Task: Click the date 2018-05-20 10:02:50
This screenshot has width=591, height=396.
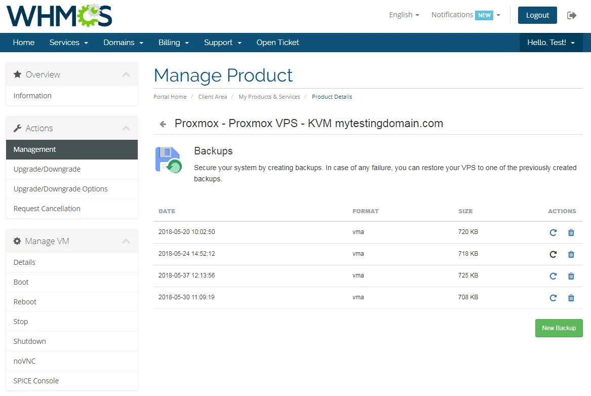Action: pos(186,232)
